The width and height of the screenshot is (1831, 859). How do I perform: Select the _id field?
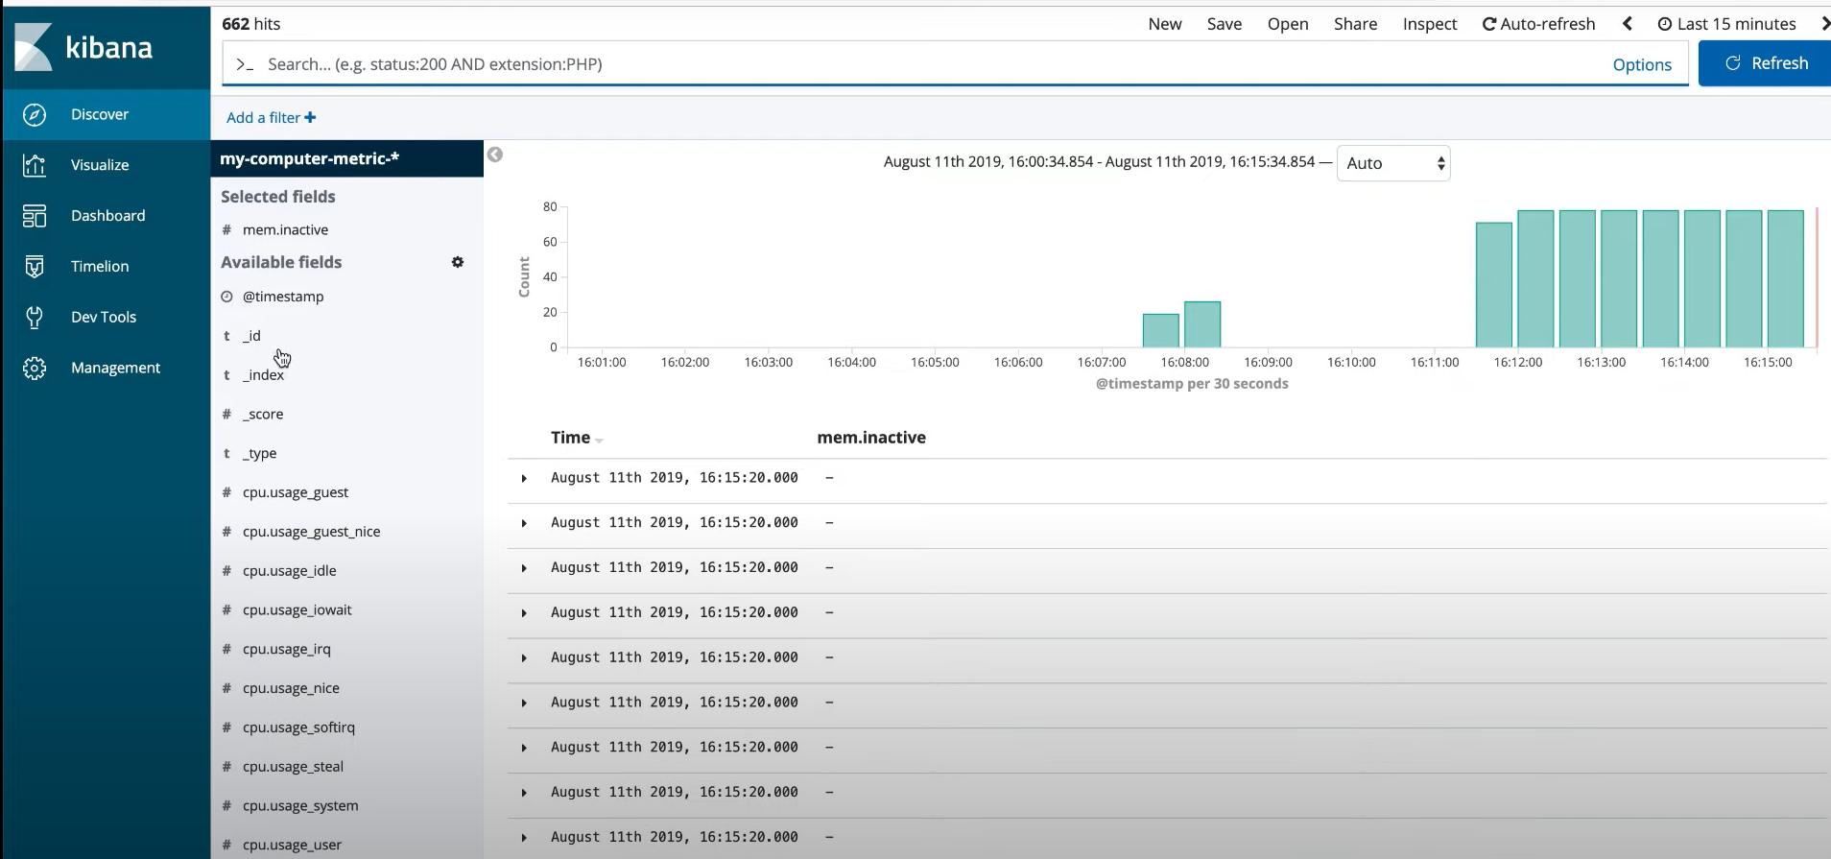click(251, 336)
